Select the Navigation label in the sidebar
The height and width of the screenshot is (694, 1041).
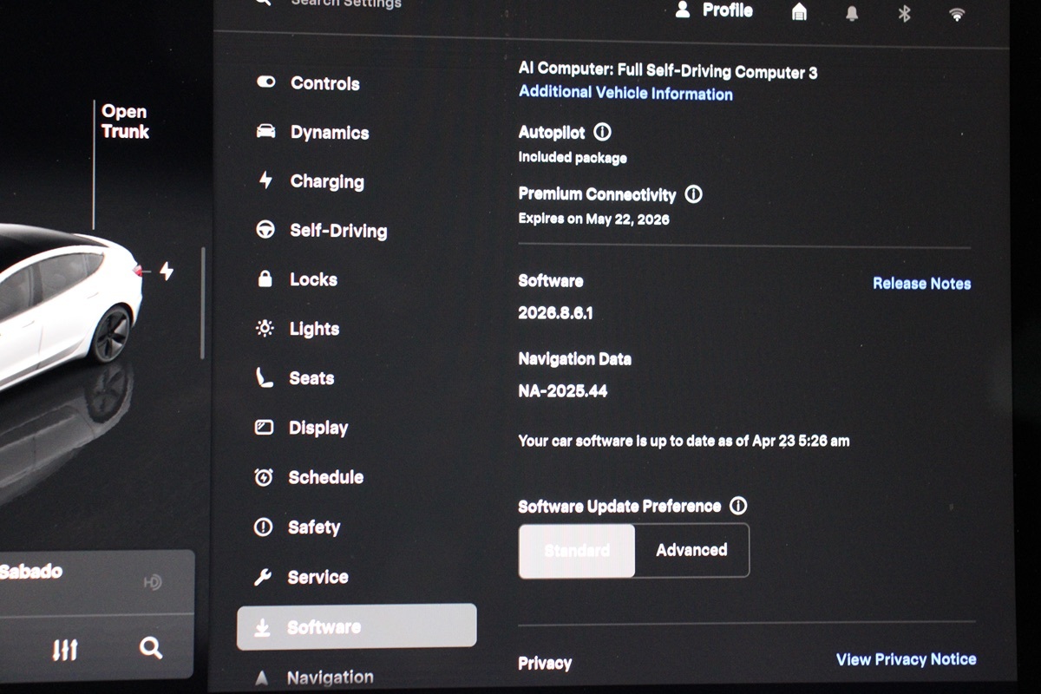[330, 678]
